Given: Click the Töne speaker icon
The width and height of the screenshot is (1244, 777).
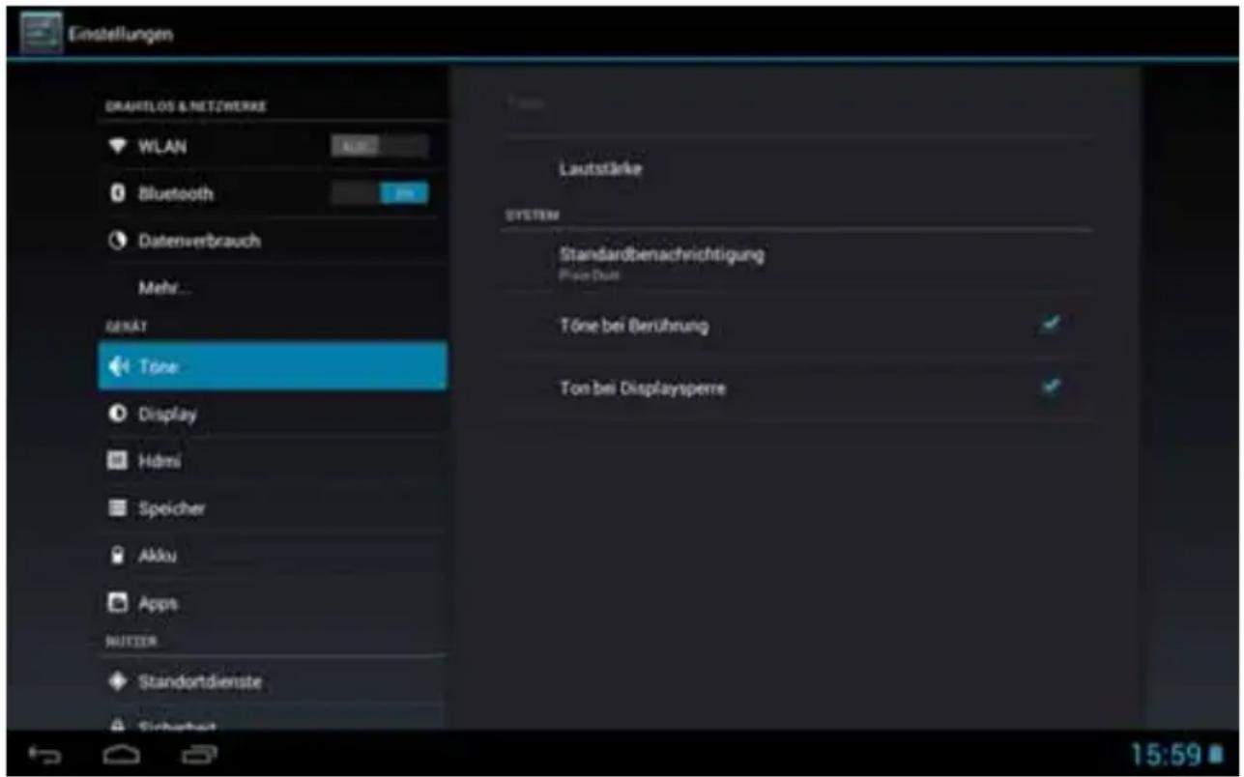Looking at the screenshot, I should pos(119,366).
